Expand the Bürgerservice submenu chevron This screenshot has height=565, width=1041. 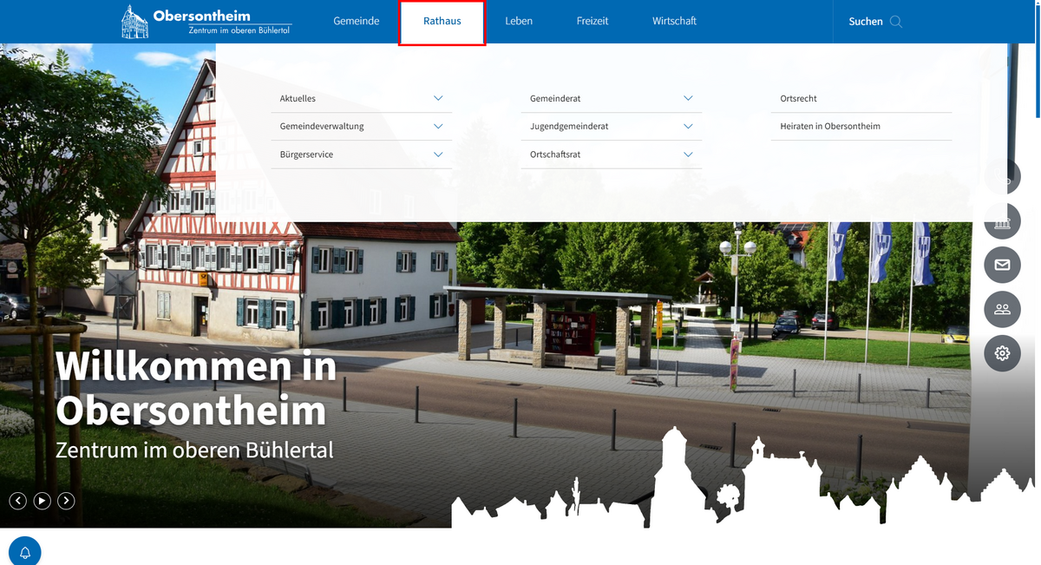tap(438, 154)
